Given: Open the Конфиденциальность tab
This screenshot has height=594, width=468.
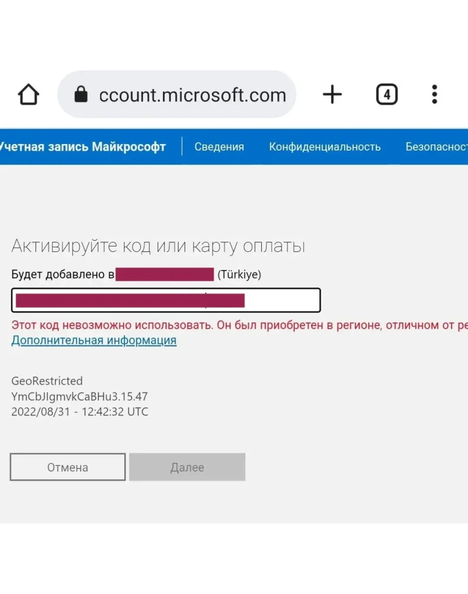Looking at the screenshot, I should [325, 147].
